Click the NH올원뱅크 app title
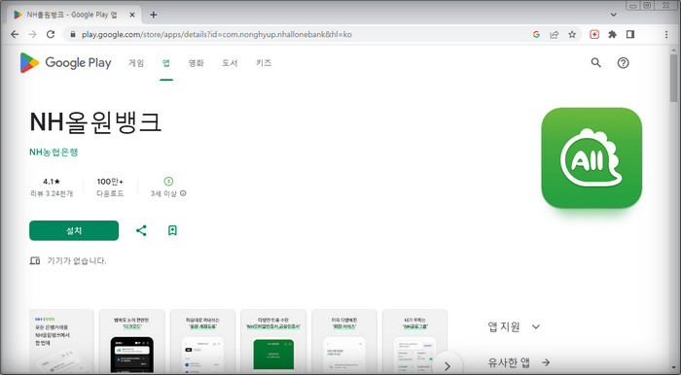 pos(95,122)
